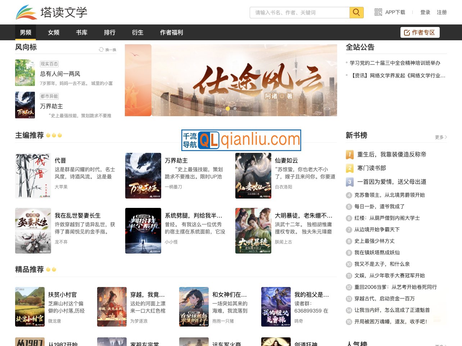
Task: Expand 更多 in the 新书榜 section
Action: 438,137
